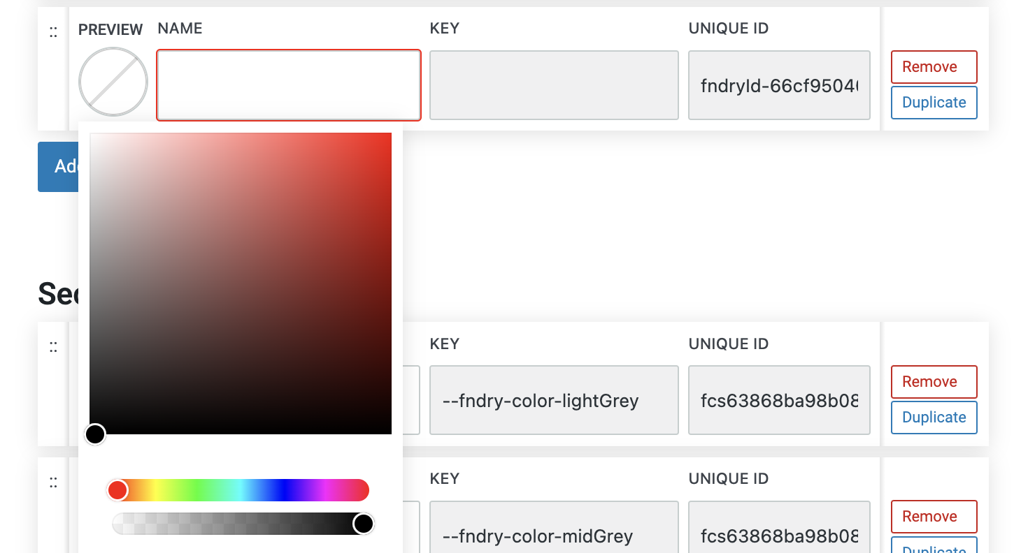Screen dimensions: 1014x553
Task: Click the opacity slider's black handle
Action: click(363, 524)
